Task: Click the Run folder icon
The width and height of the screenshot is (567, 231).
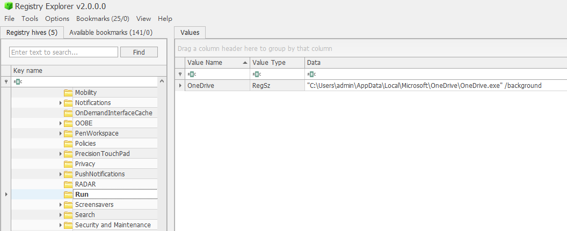Action: pyautogui.click(x=68, y=195)
